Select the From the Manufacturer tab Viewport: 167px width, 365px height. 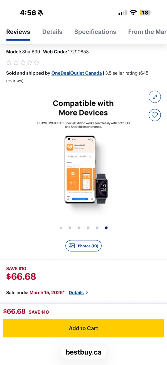click(x=148, y=32)
